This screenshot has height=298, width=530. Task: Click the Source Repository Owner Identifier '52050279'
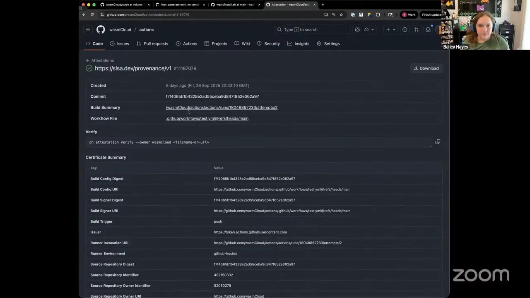[222, 286]
